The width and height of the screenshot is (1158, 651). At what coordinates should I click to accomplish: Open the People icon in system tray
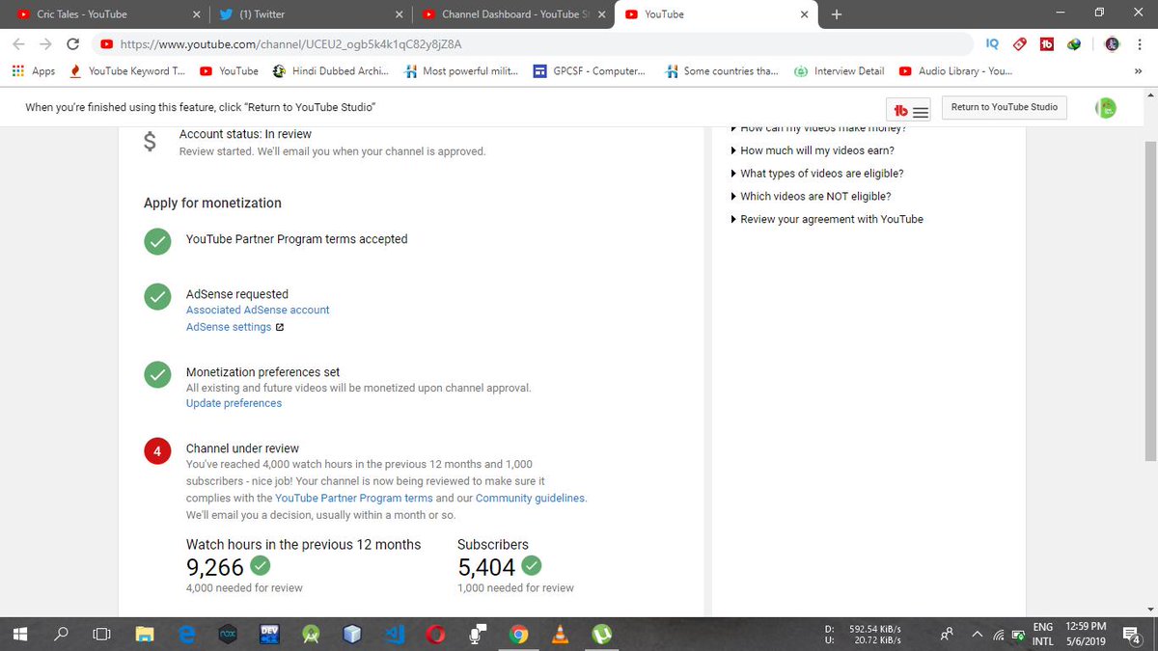(x=948, y=635)
